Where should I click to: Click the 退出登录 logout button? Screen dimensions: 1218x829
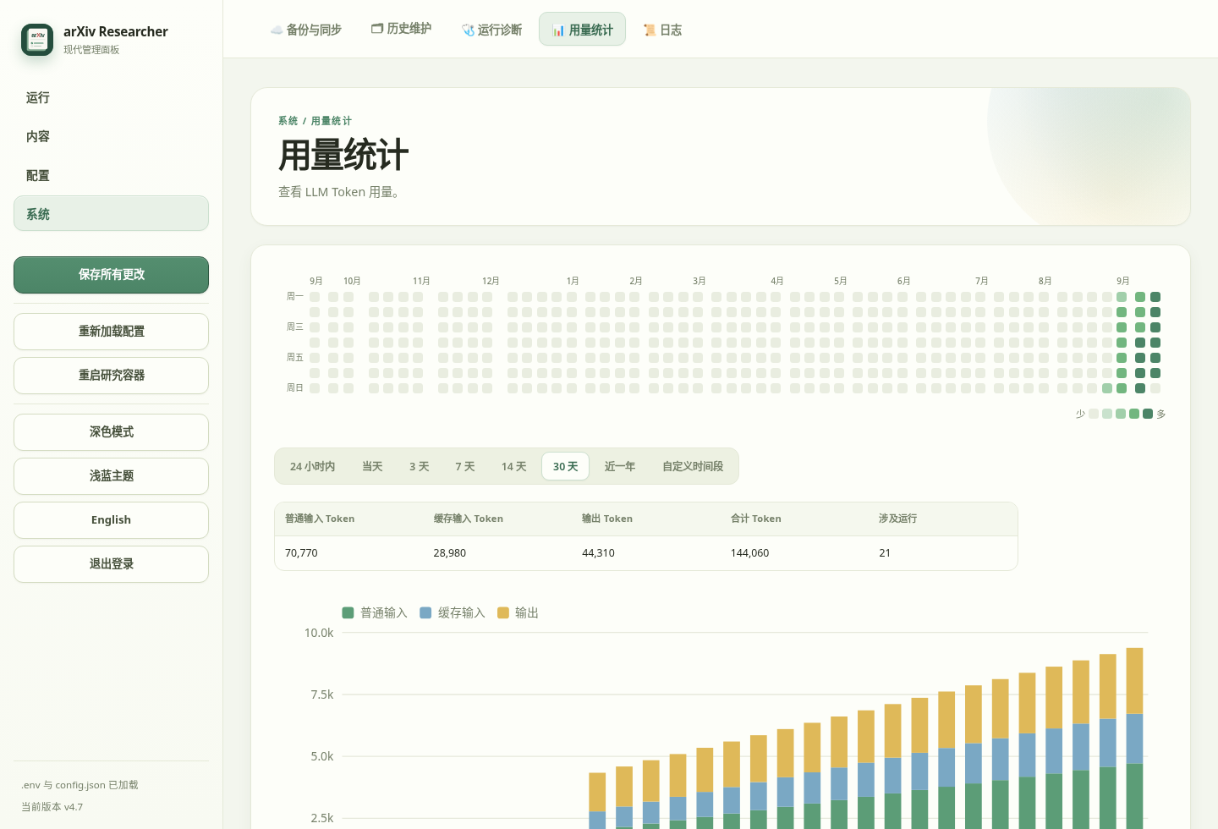111,564
